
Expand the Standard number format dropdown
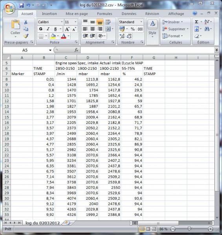141,22
